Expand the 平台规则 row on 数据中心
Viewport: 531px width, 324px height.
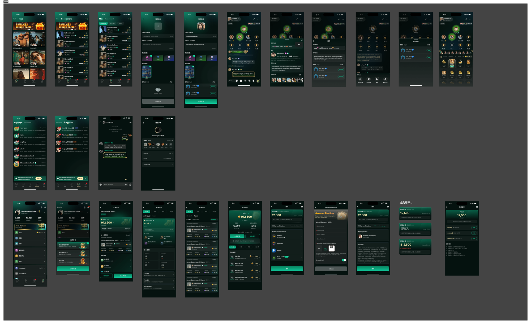coord(159,281)
